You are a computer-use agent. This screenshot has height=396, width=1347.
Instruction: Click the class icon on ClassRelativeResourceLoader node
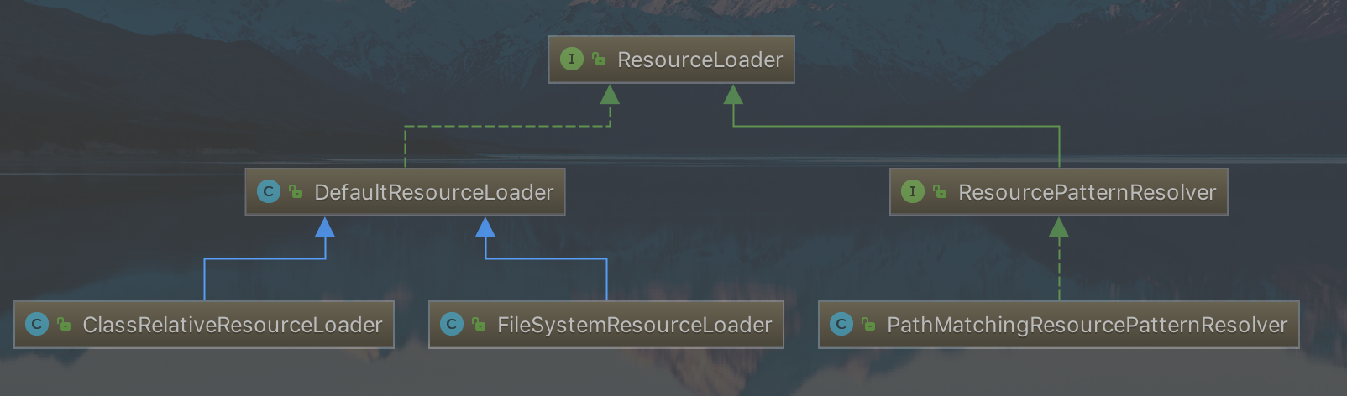tap(37, 324)
